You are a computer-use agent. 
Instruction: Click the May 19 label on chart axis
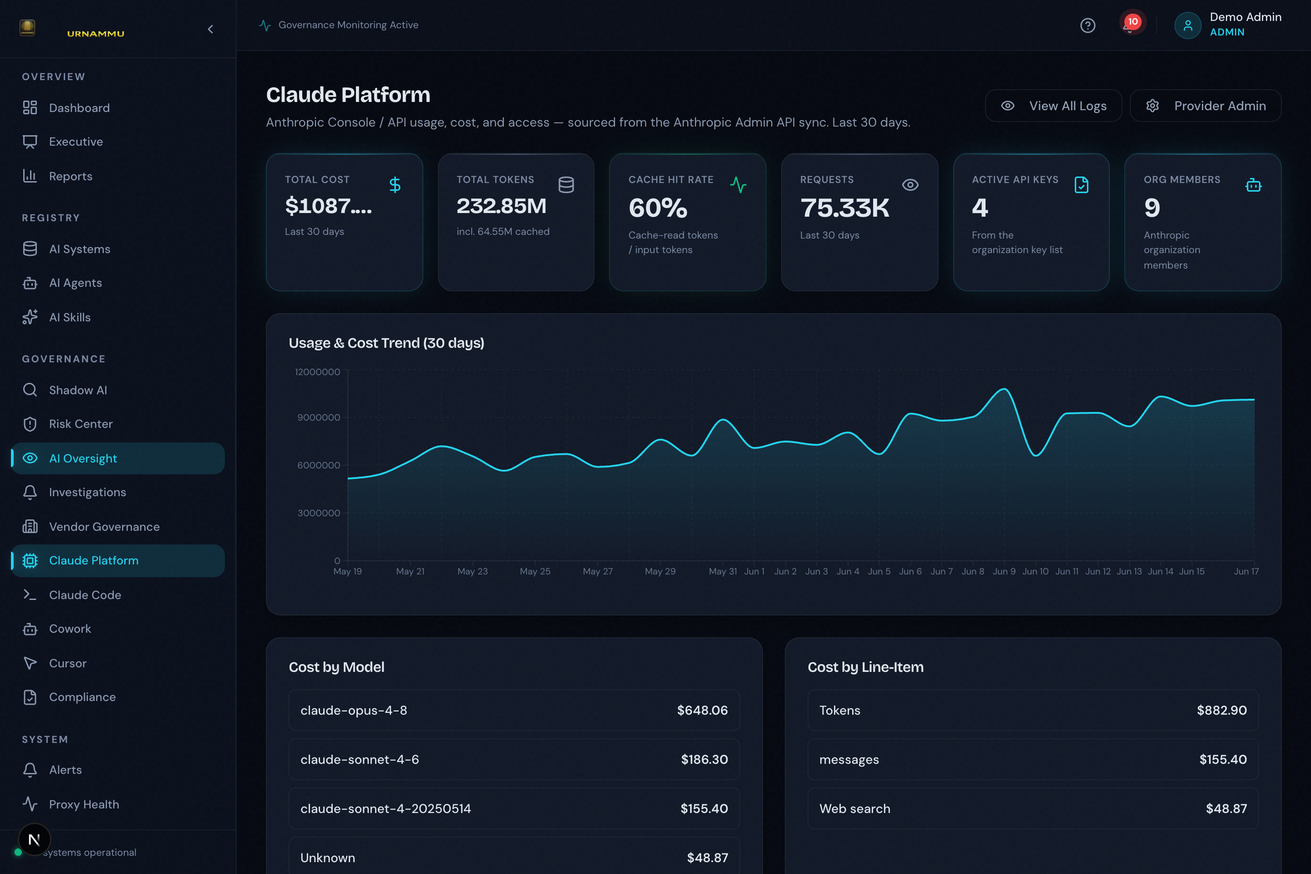(347, 571)
